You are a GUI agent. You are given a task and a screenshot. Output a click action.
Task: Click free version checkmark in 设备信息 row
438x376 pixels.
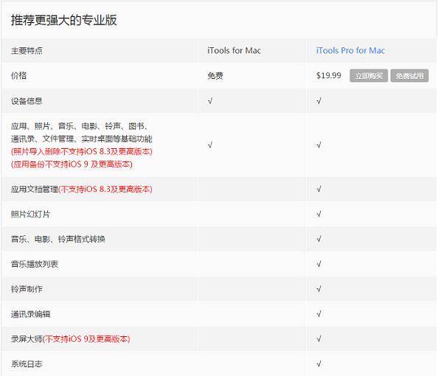pyautogui.click(x=210, y=101)
